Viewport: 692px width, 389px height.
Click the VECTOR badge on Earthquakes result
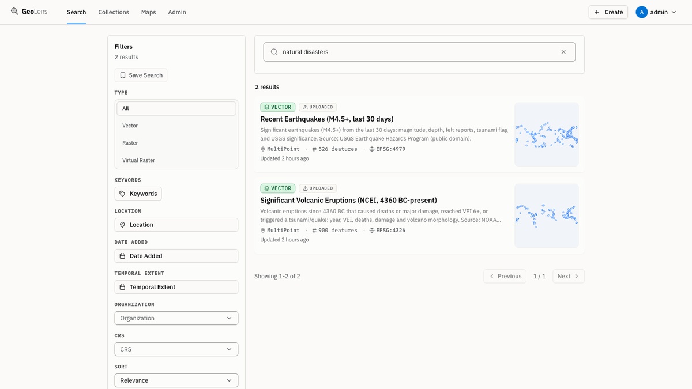(278, 107)
